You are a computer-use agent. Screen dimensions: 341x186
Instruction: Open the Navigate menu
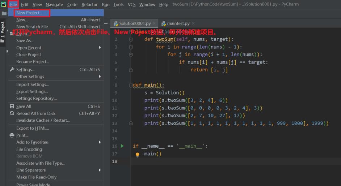(54, 4)
